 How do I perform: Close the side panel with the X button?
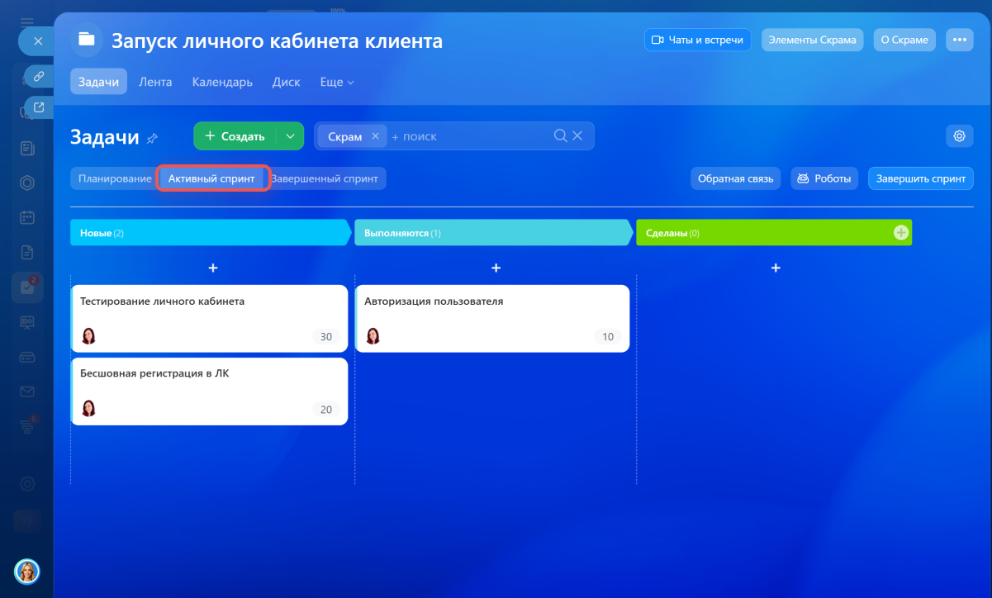(x=38, y=40)
